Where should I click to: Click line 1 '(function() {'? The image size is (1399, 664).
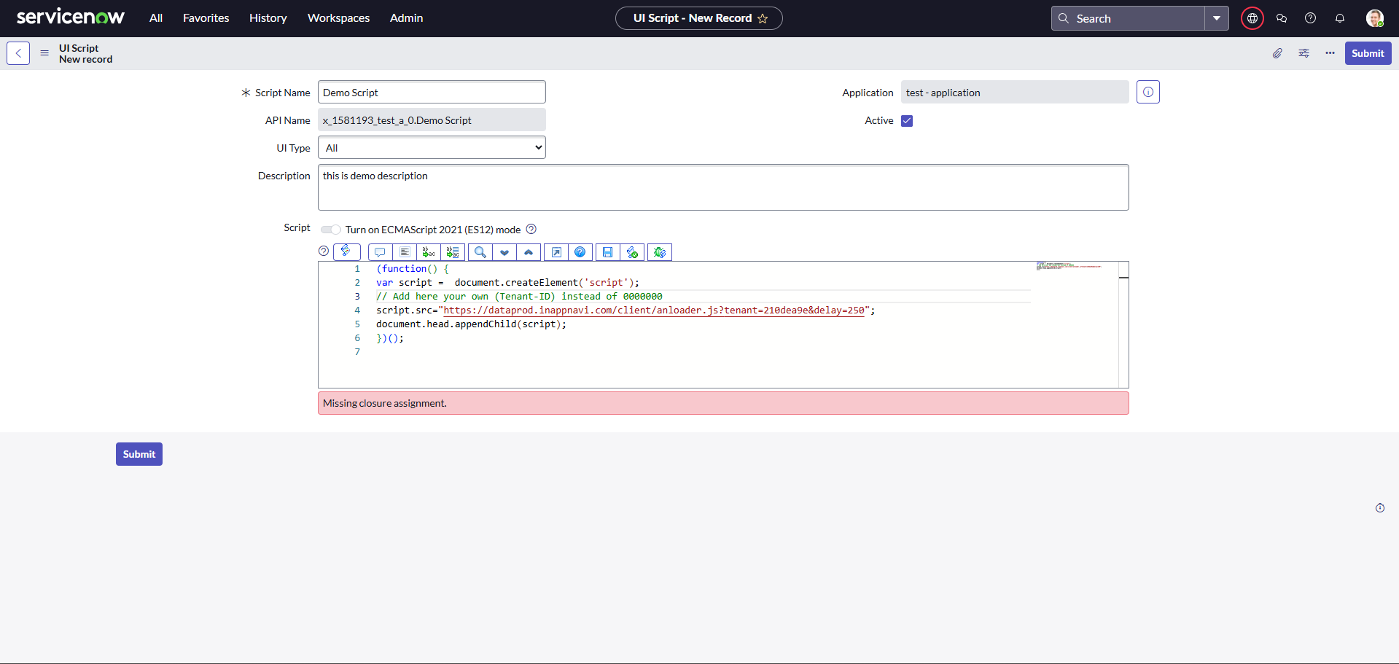coord(413,269)
